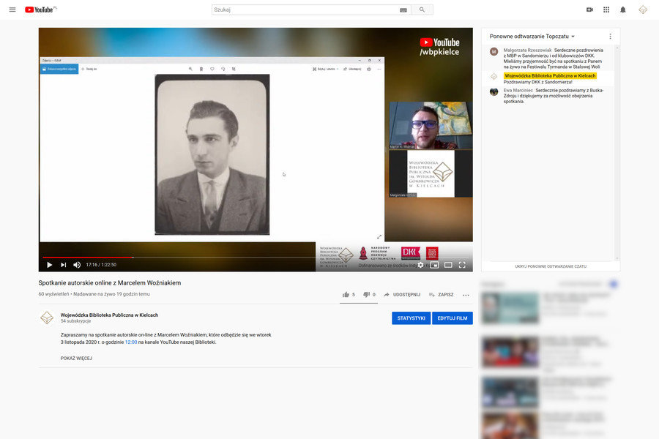Screen dimensions: 659x439
Task: Play the video
Action: click(x=50, y=265)
